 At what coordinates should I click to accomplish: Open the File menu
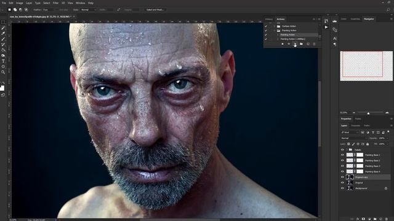click(4, 3)
